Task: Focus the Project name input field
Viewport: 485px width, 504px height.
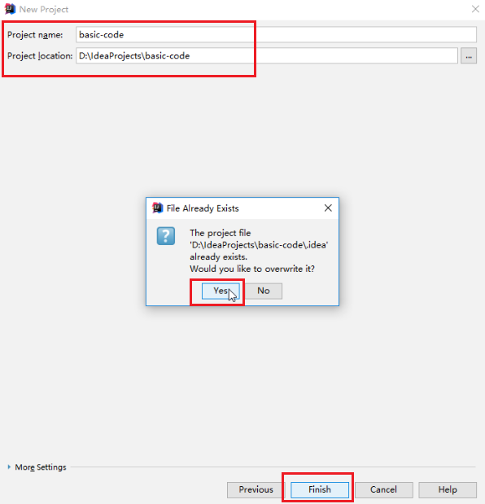Action: pyautogui.click(x=276, y=35)
